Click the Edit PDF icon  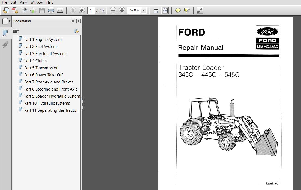point(24,10)
